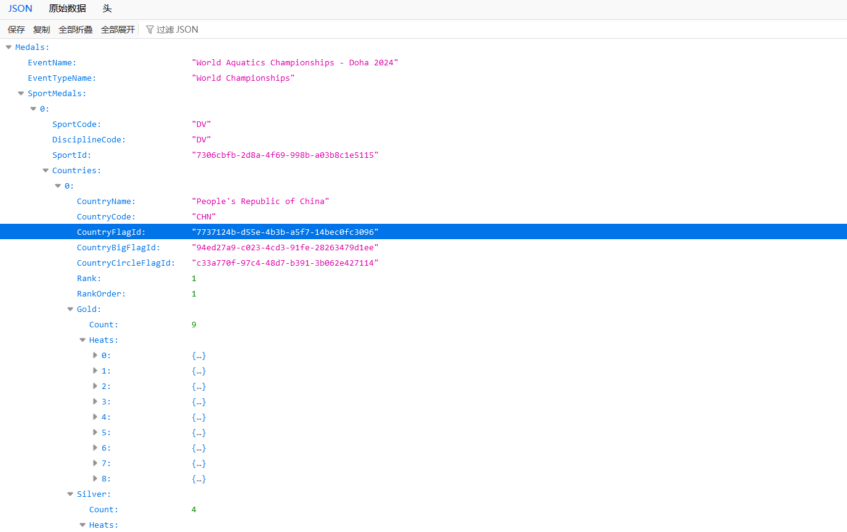Image resolution: width=847 pixels, height=532 pixels.
Task: Open the 原始数据 raw data tab
Action: coord(68,9)
